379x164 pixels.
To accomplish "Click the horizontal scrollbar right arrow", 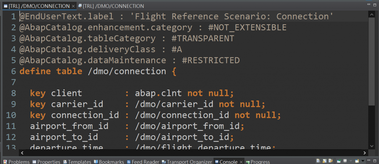I will coord(365,153).
